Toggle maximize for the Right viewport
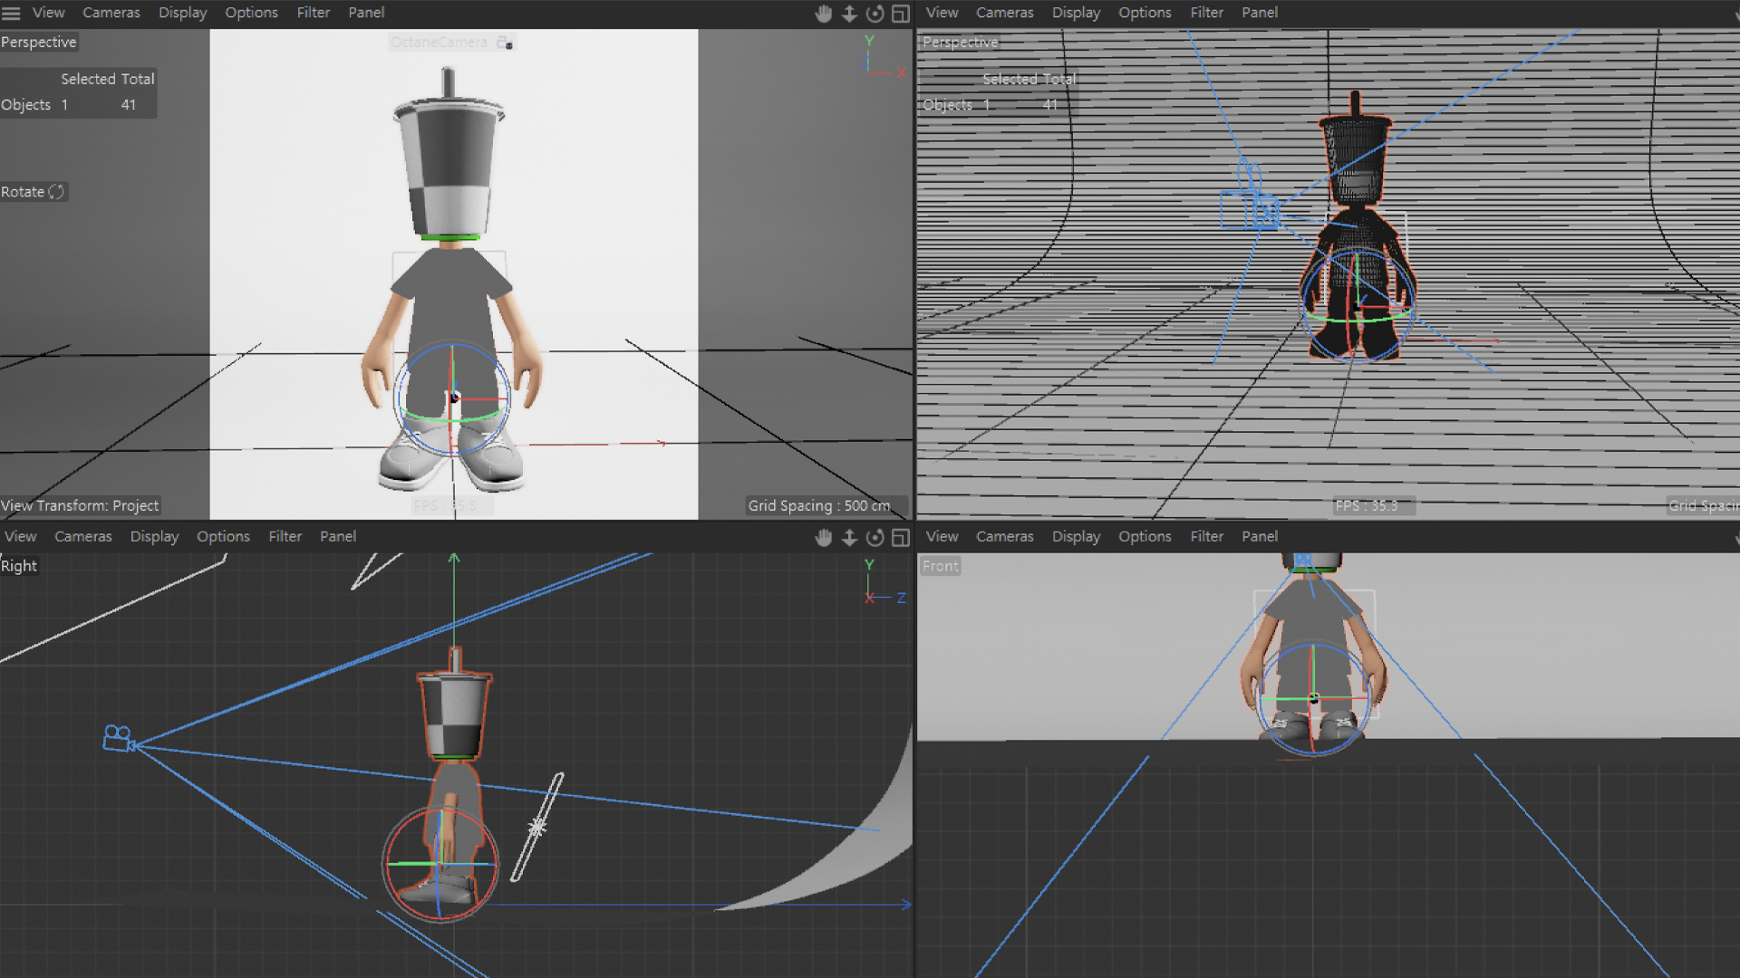 [901, 537]
